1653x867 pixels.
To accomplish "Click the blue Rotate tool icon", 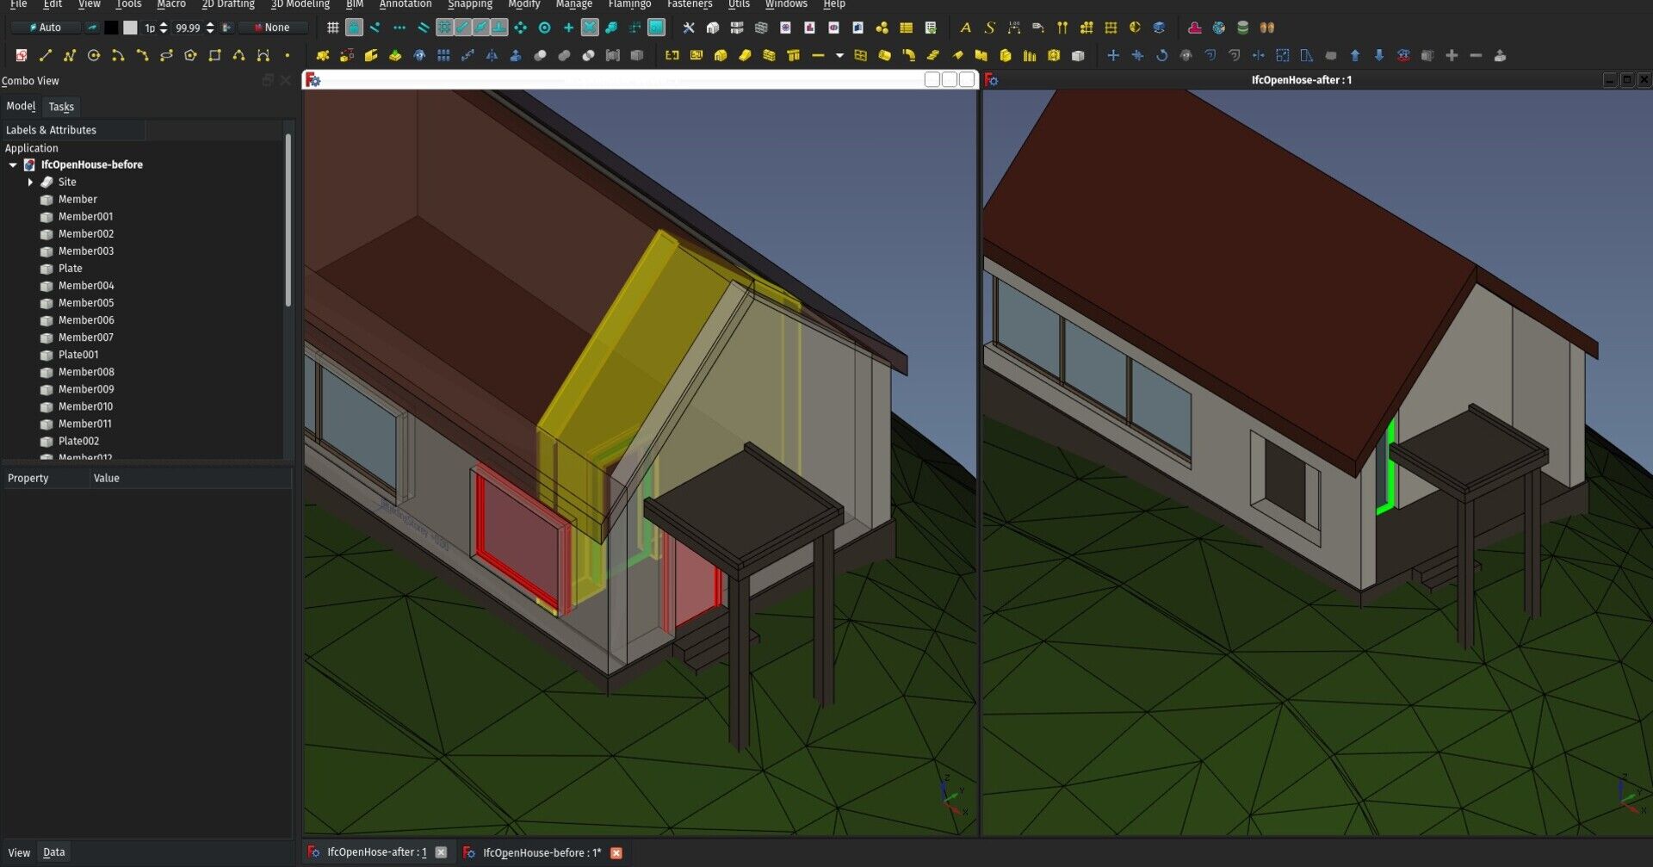I will [1161, 56].
